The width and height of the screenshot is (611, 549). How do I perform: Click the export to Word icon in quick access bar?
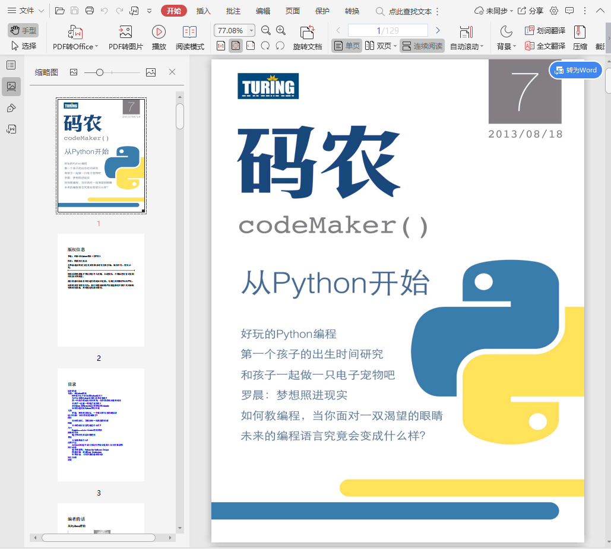click(x=134, y=11)
